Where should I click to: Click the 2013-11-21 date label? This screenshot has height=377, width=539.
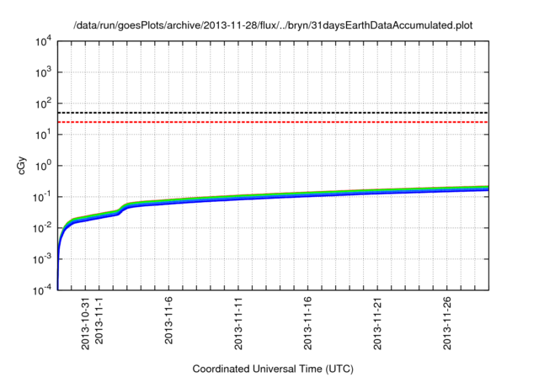[x=377, y=323]
